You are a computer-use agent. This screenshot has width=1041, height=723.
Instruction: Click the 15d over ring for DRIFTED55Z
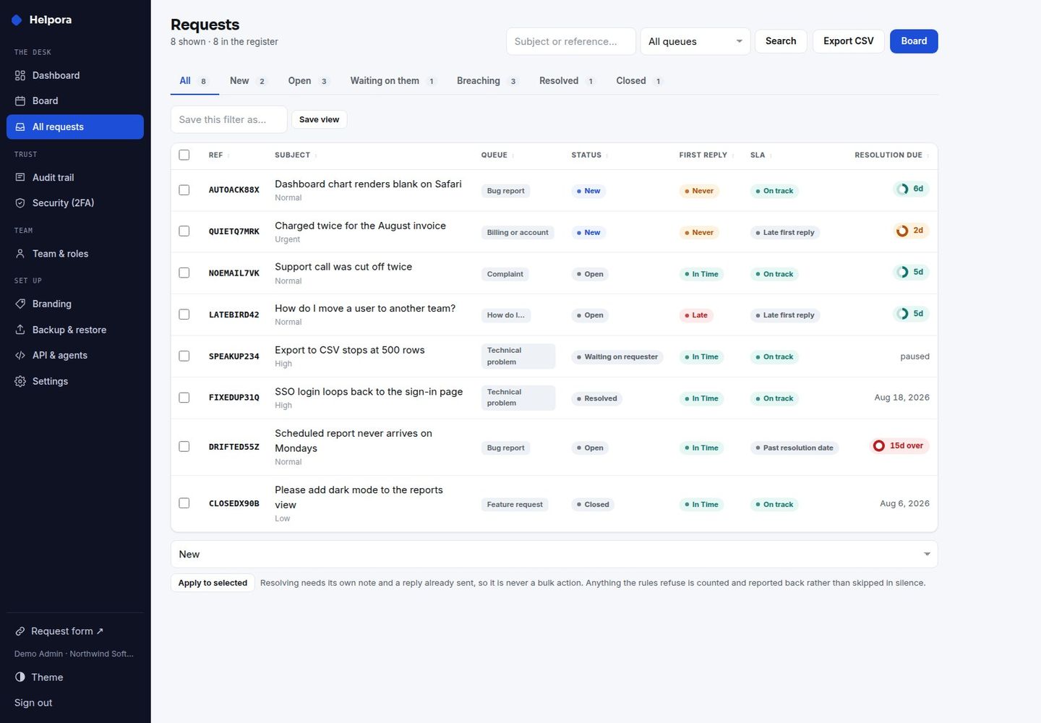879,446
